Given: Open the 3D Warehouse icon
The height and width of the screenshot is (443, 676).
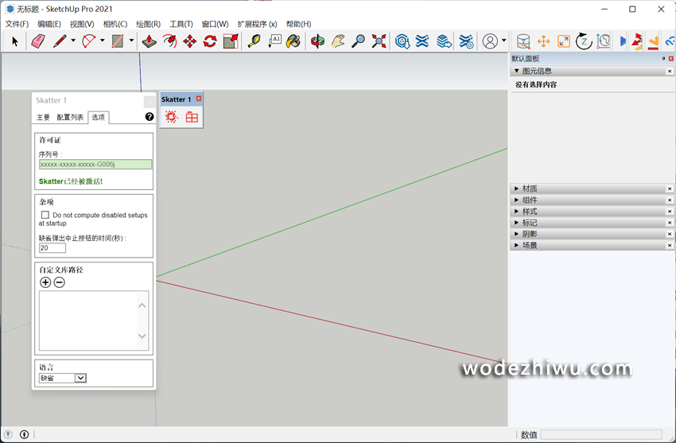Looking at the screenshot, I should (x=402, y=41).
